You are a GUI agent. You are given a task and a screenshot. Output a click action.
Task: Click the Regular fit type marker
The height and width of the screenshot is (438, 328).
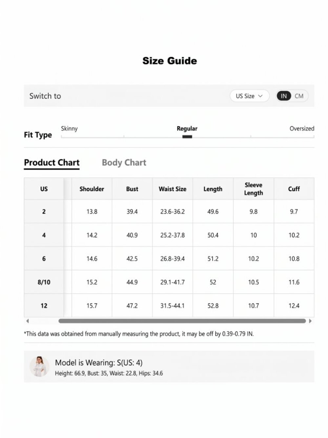(187, 137)
